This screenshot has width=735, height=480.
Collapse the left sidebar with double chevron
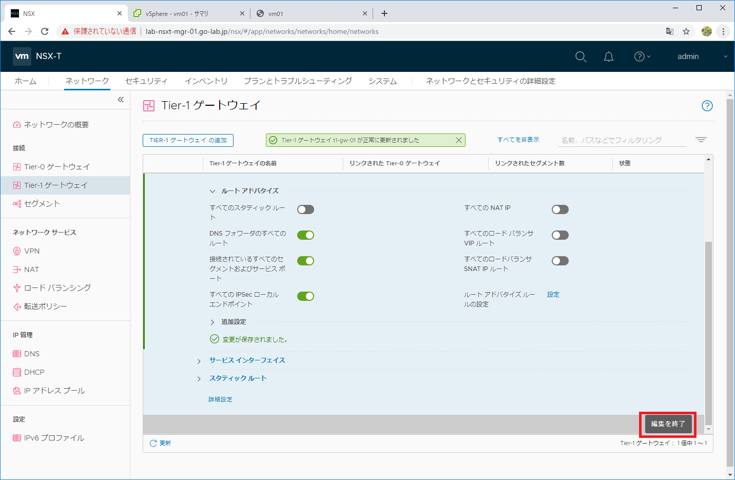click(121, 100)
